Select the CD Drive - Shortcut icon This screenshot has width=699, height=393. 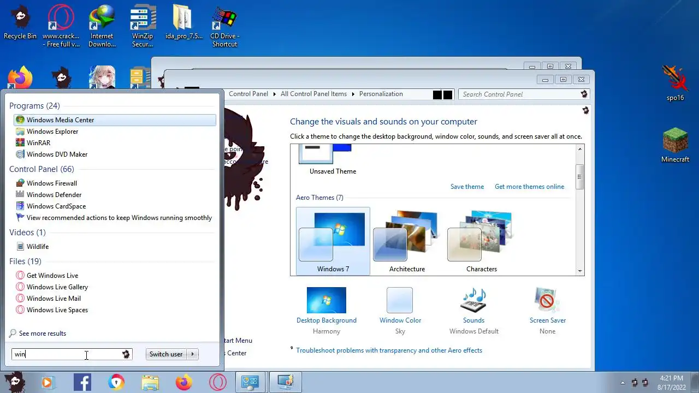(x=224, y=26)
